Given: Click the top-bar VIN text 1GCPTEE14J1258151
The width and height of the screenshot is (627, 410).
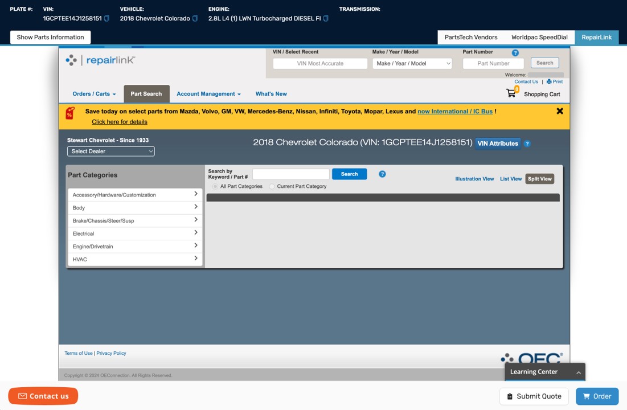Looking at the screenshot, I should click(x=72, y=18).
